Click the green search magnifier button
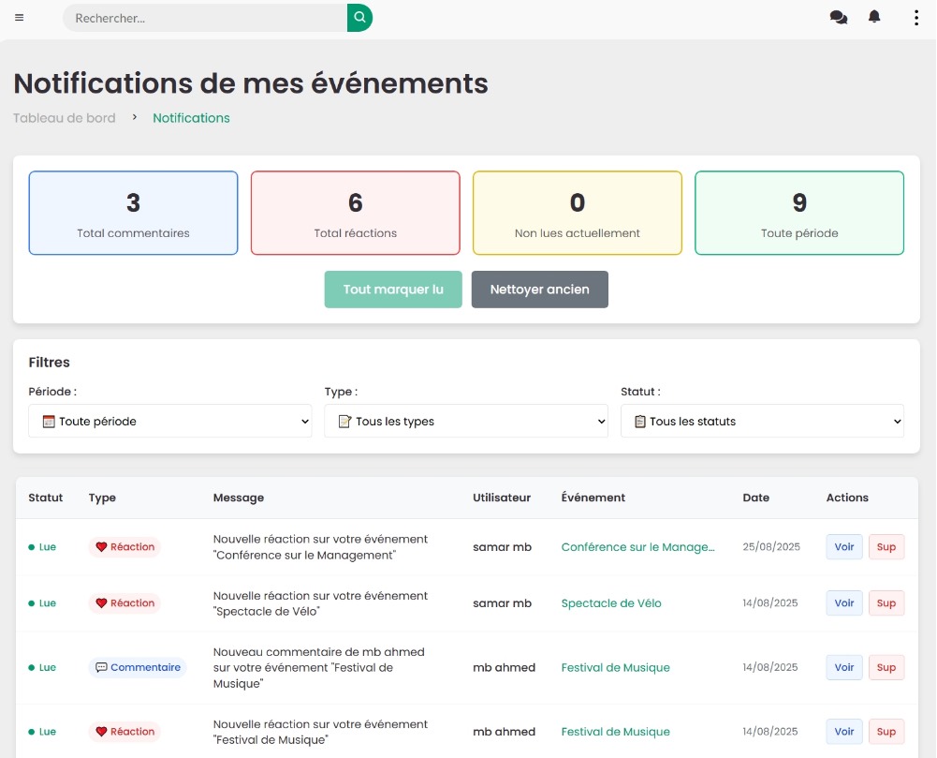 (x=359, y=18)
